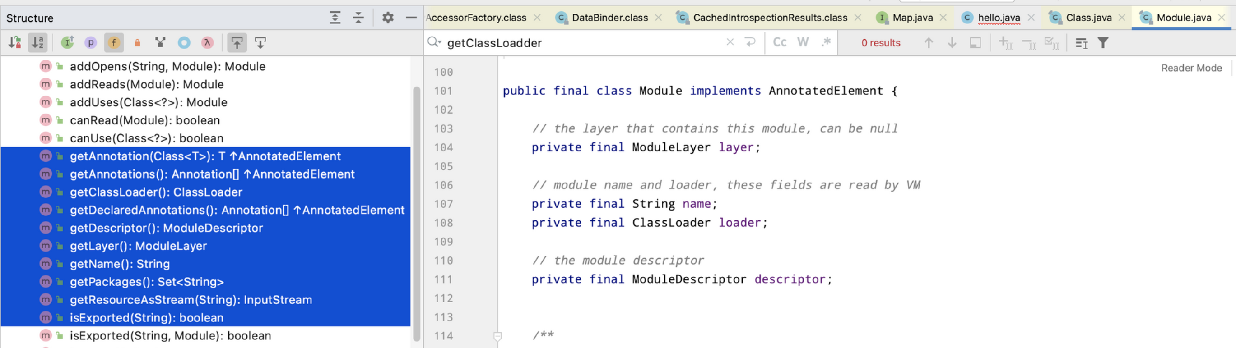
Task: Close the Class.java tab
Action: [1122, 18]
